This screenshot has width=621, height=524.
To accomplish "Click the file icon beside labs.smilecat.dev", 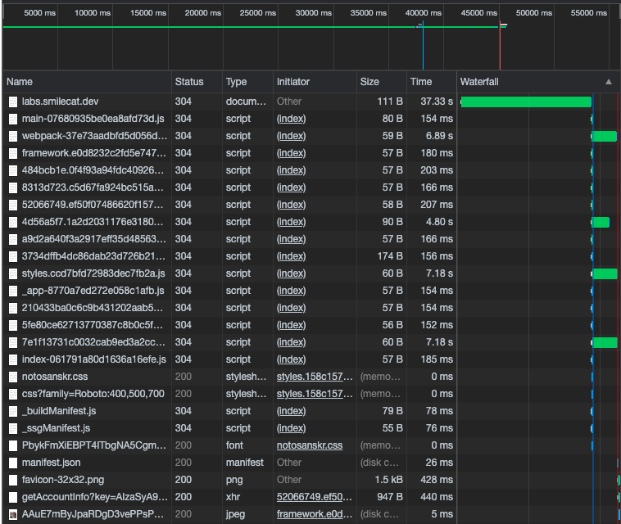I will click(12, 102).
